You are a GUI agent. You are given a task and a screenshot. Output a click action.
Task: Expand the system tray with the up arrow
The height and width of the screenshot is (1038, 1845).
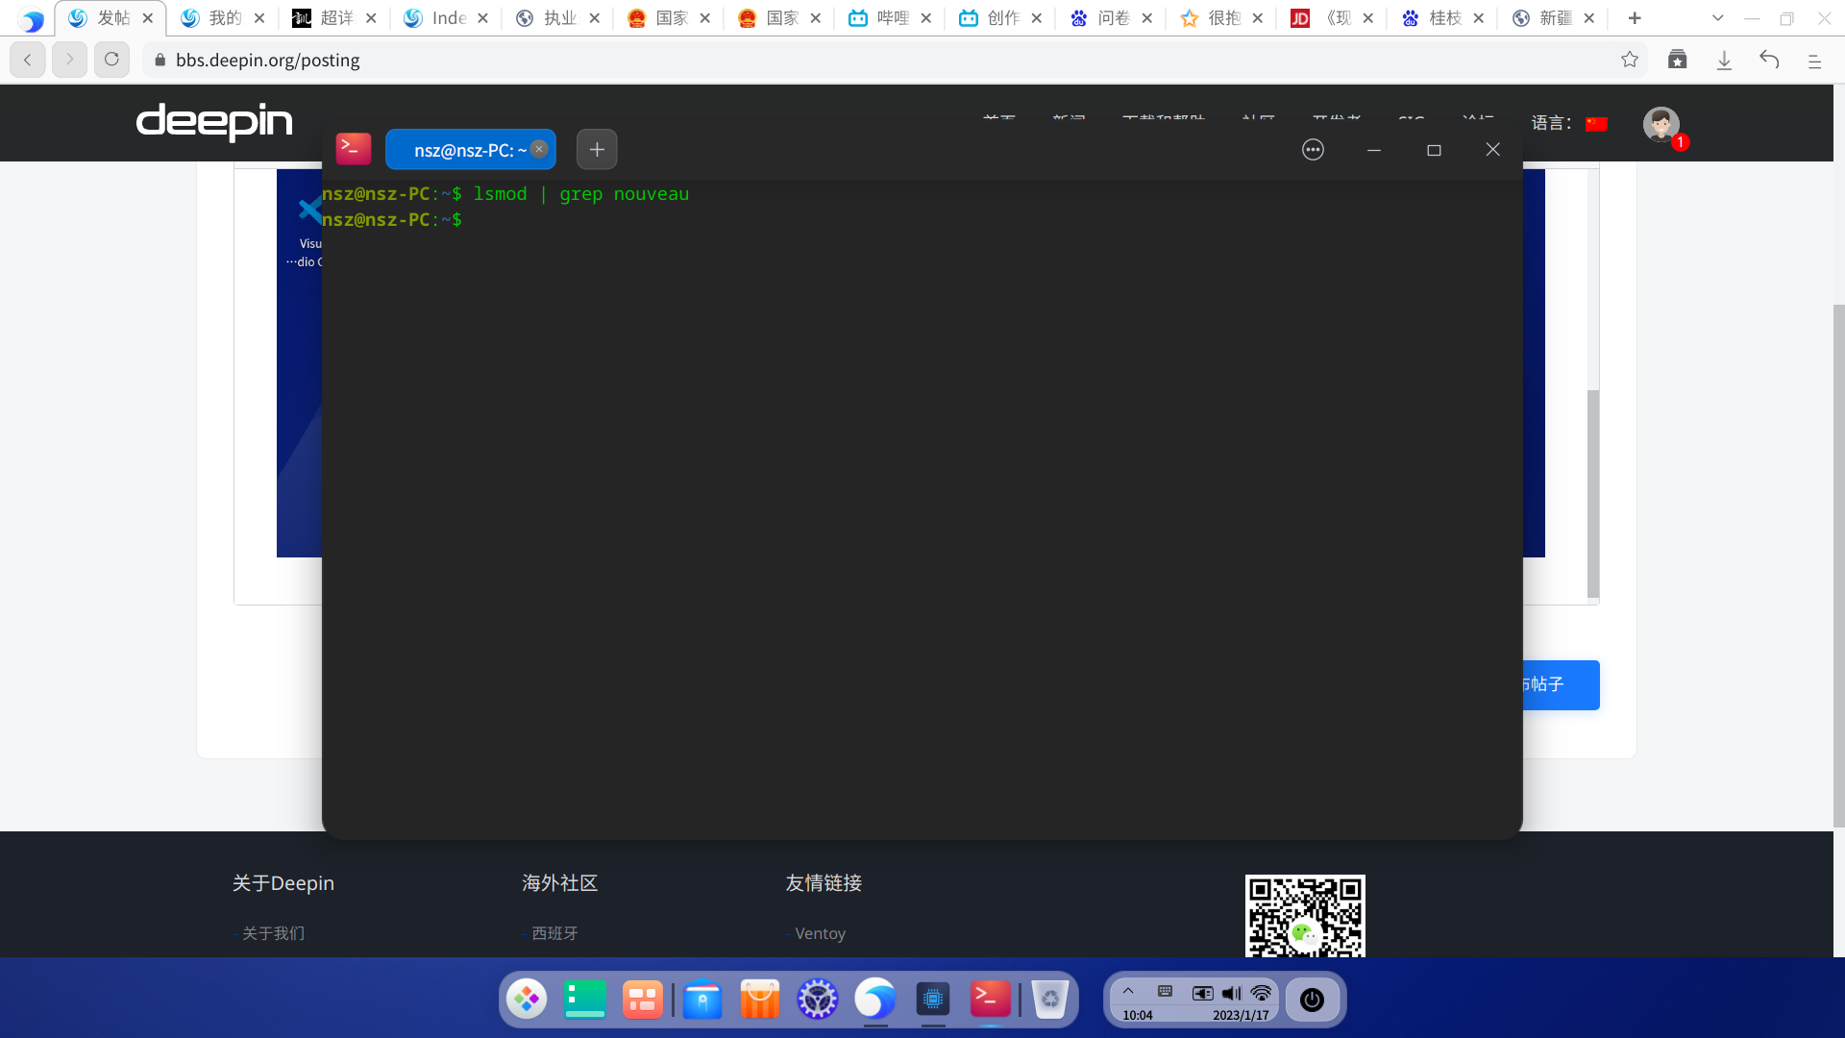(1128, 991)
